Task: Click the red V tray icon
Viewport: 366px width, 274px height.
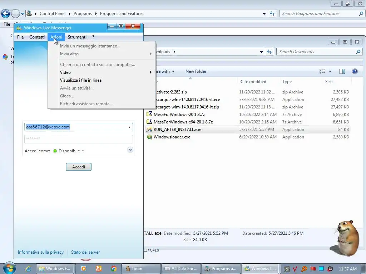Action: tap(295, 269)
